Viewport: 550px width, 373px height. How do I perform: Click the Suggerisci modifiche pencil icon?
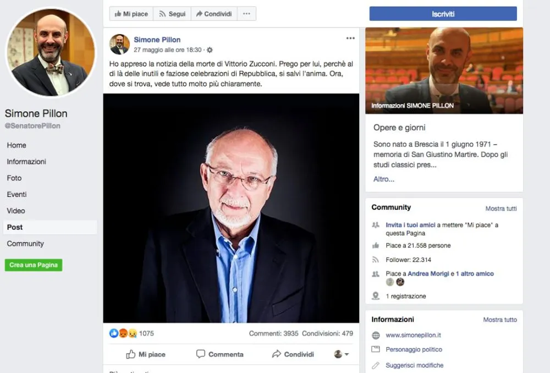click(376, 365)
